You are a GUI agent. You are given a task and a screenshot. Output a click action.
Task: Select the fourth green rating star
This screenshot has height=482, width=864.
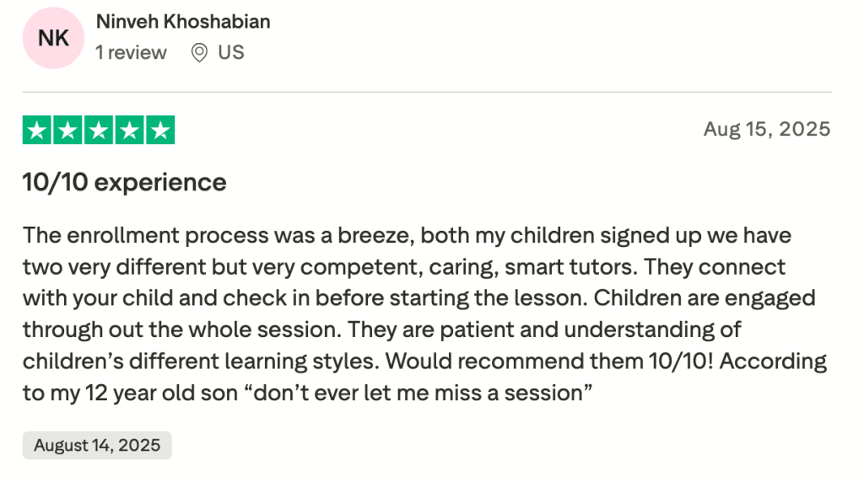(129, 131)
